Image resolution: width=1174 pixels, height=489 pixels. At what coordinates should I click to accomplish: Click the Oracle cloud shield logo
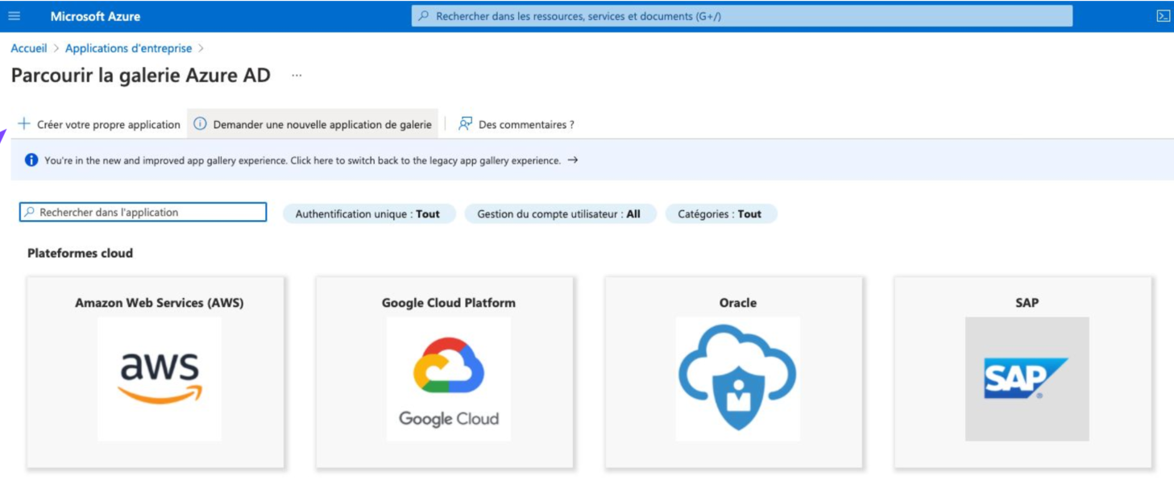(x=738, y=379)
